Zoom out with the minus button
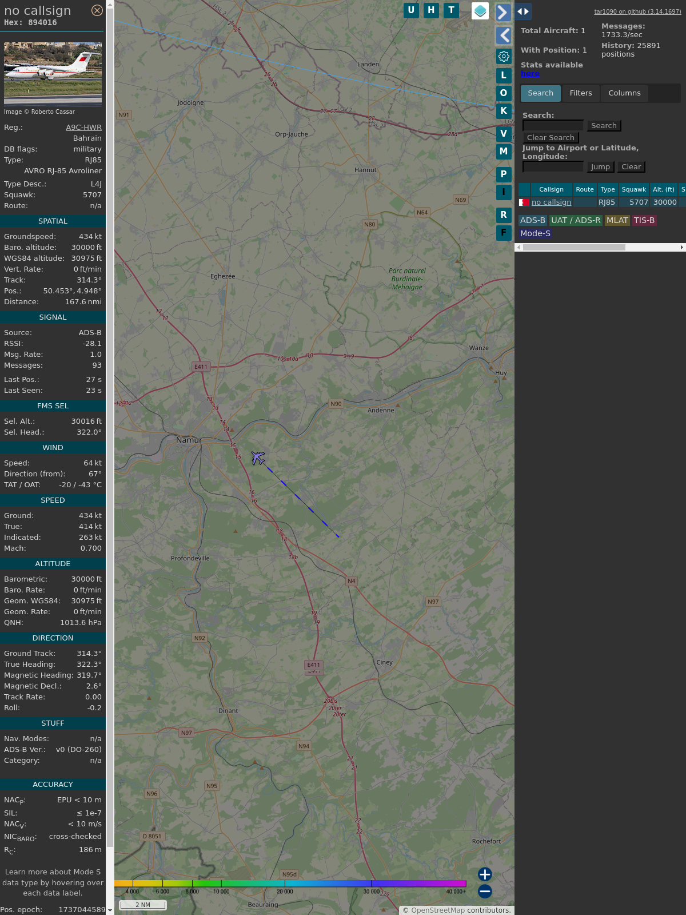 point(485,891)
